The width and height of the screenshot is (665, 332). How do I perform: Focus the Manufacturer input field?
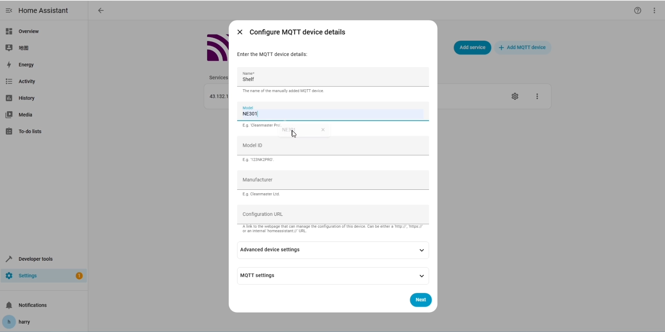pos(333,180)
